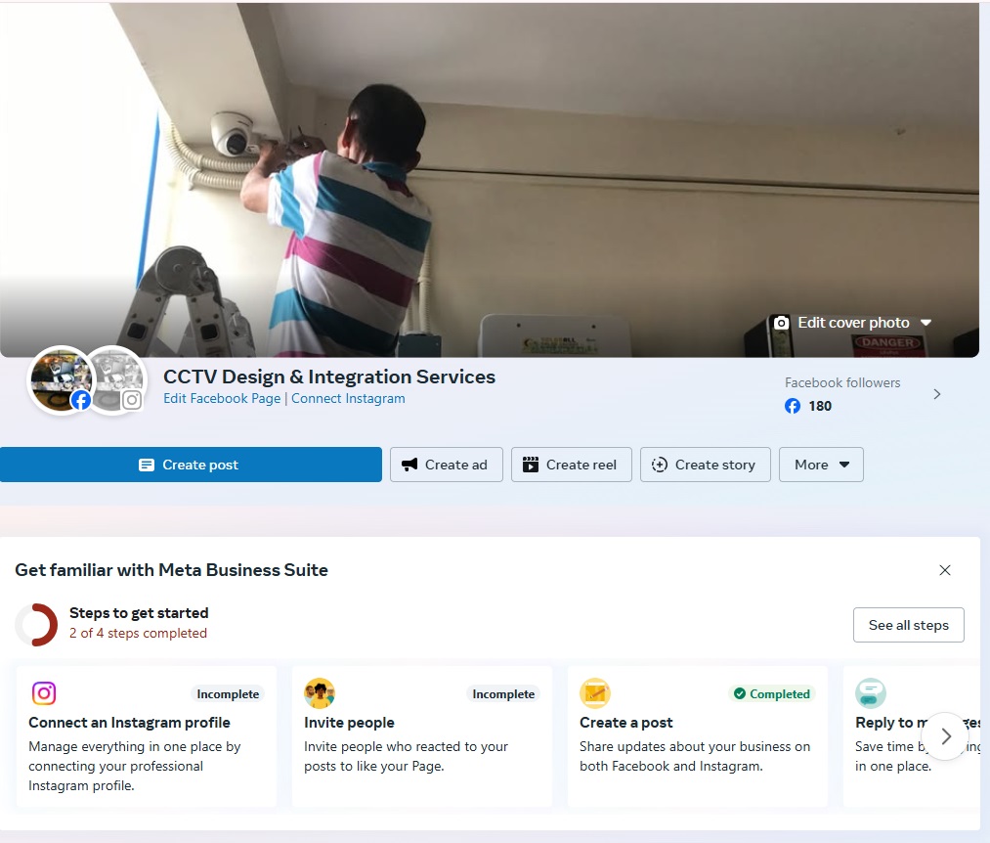990x843 pixels.
Task: Click Incomplete badge on Connect Instagram card
Action: (228, 694)
